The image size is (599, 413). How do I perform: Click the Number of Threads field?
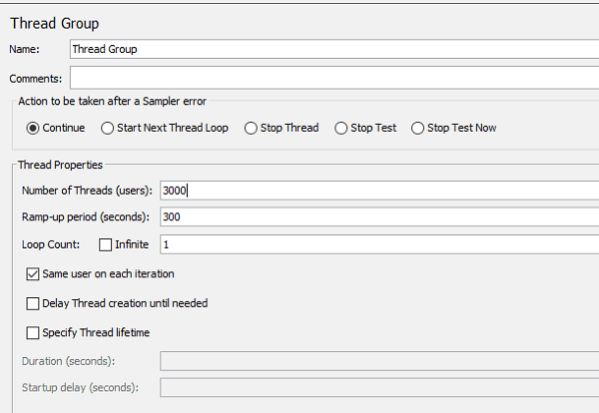tap(379, 190)
